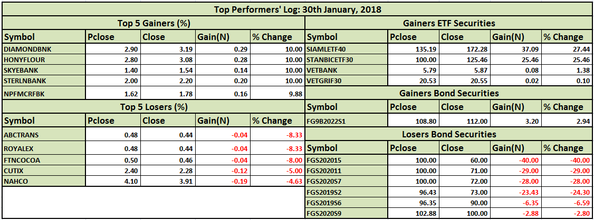
Task: Click the 9.88 percent change cell
Action: 277,94
